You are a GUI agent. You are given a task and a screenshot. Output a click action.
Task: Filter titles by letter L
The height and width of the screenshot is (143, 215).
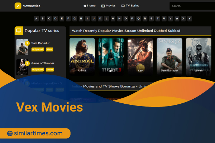pyautogui.click(x=106, y=19)
